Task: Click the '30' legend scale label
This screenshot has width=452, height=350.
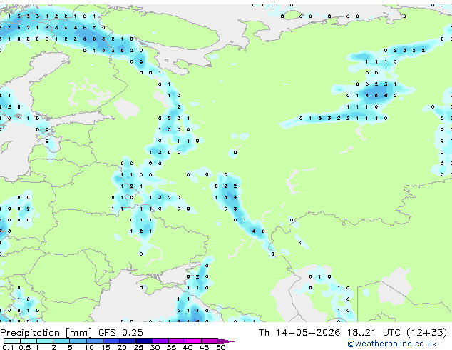Action: pos(155,347)
